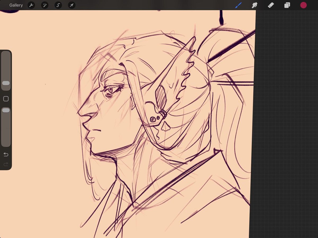
Task: Select the Selection S tool
Action: point(58,5)
